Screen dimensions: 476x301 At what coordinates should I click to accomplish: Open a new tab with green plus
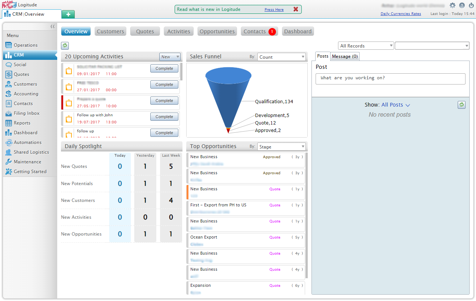(68, 14)
